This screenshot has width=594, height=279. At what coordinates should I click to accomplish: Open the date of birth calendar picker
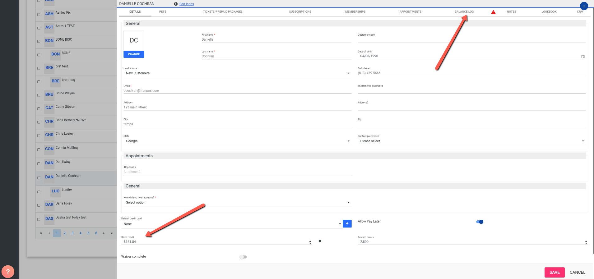pyautogui.click(x=583, y=56)
